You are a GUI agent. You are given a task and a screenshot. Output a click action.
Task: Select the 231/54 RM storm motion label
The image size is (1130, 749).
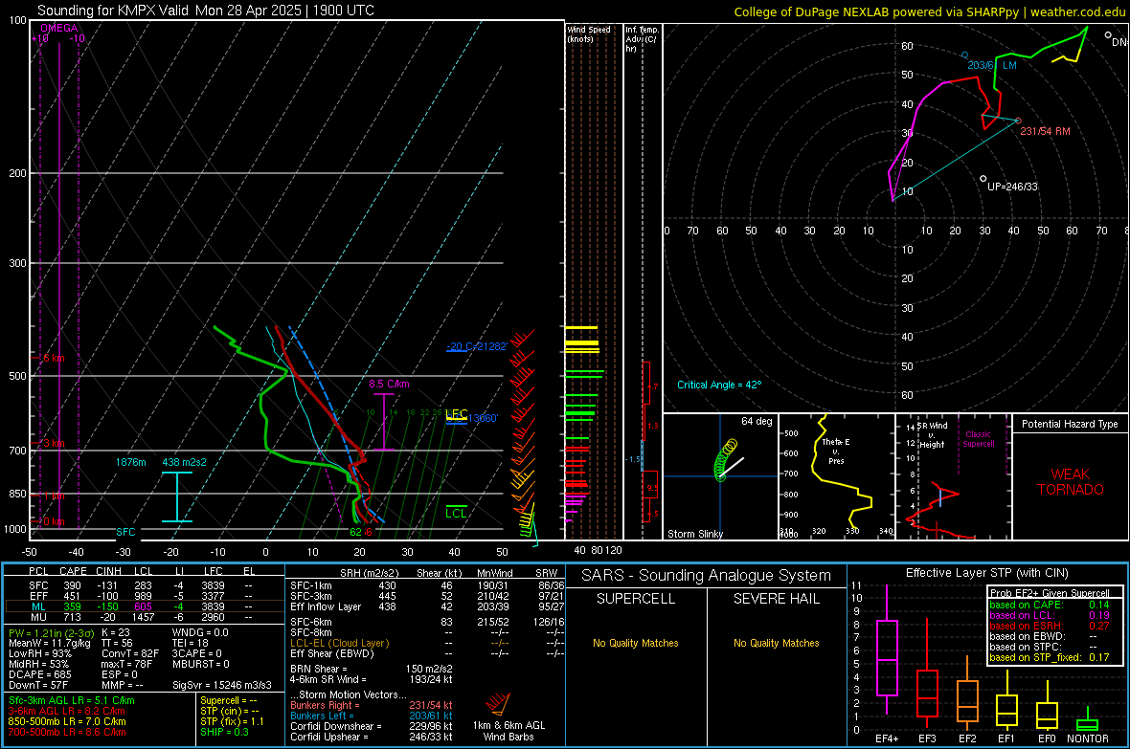pyautogui.click(x=1045, y=131)
